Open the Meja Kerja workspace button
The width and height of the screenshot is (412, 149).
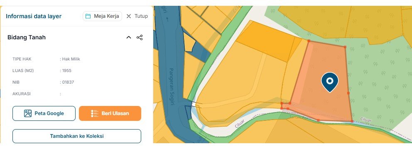coord(102,16)
